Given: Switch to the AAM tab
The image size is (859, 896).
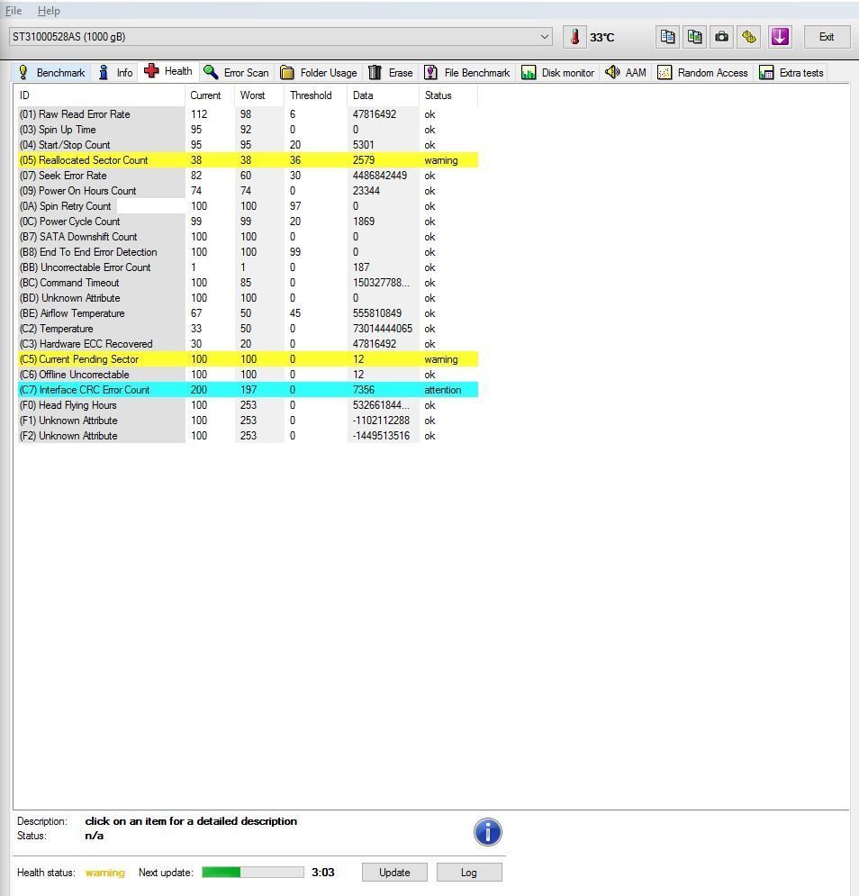Looking at the screenshot, I should (x=626, y=73).
